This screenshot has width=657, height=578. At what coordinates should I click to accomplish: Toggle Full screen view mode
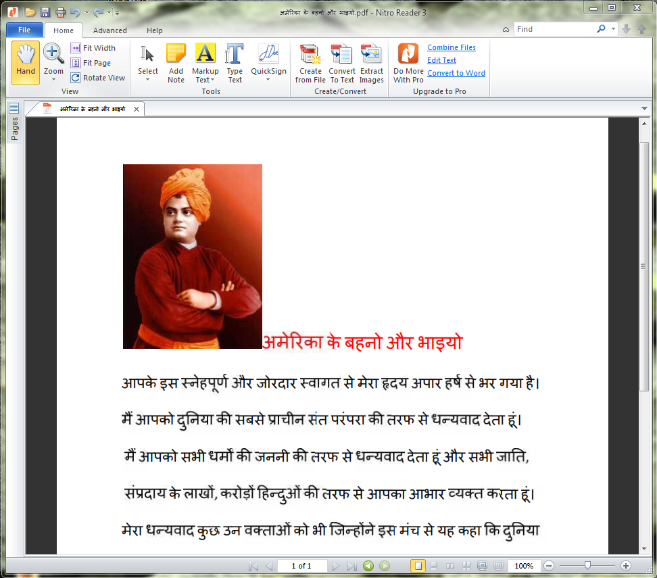pyautogui.click(x=483, y=566)
